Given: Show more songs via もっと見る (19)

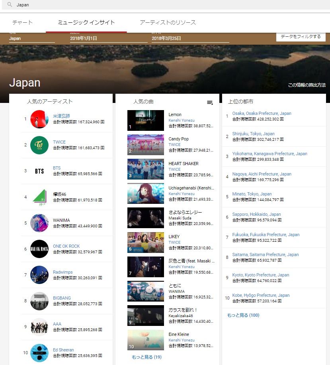Looking at the screenshot, I should pos(146,357).
